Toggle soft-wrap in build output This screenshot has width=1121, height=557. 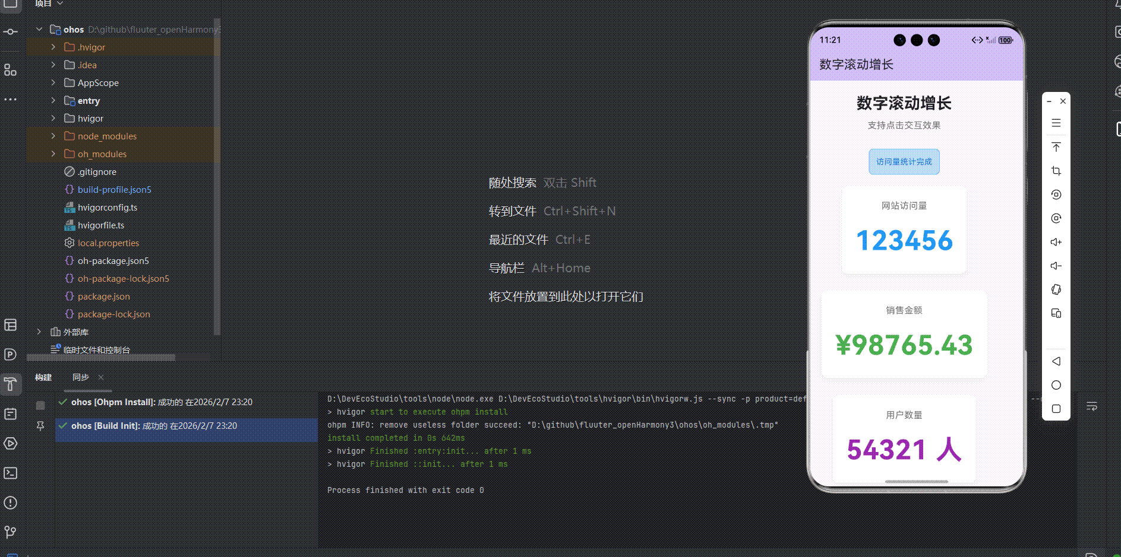pos(1092,406)
